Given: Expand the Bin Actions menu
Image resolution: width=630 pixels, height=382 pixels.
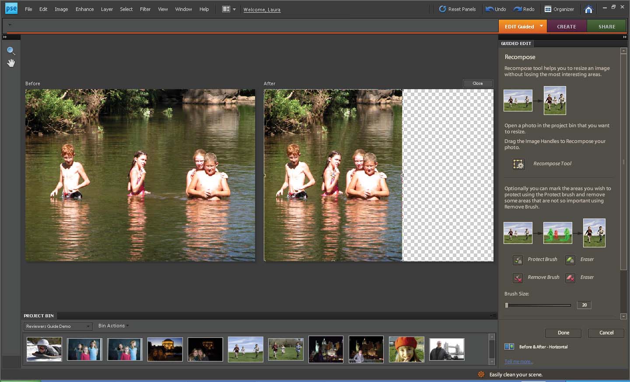Looking at the screenshot, I should [x=113, y=326].
